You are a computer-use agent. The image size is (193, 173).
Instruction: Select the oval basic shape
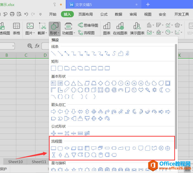tap(67, 83)
